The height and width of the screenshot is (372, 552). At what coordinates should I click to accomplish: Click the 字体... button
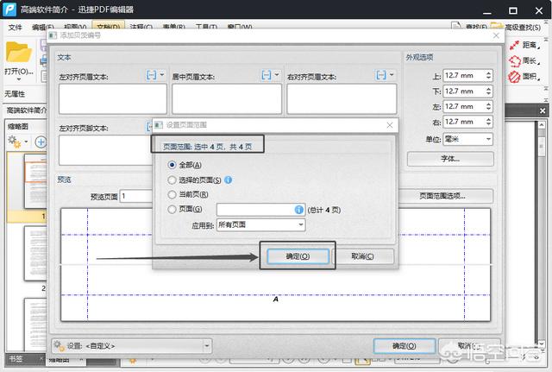(x=450, y=159)
